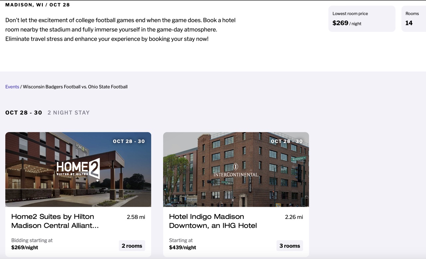This screenshot has height=259, width=426.
Task: Click the OCT 28 - 30 badge on Indigo photo
Action: (x=287, y=141)
